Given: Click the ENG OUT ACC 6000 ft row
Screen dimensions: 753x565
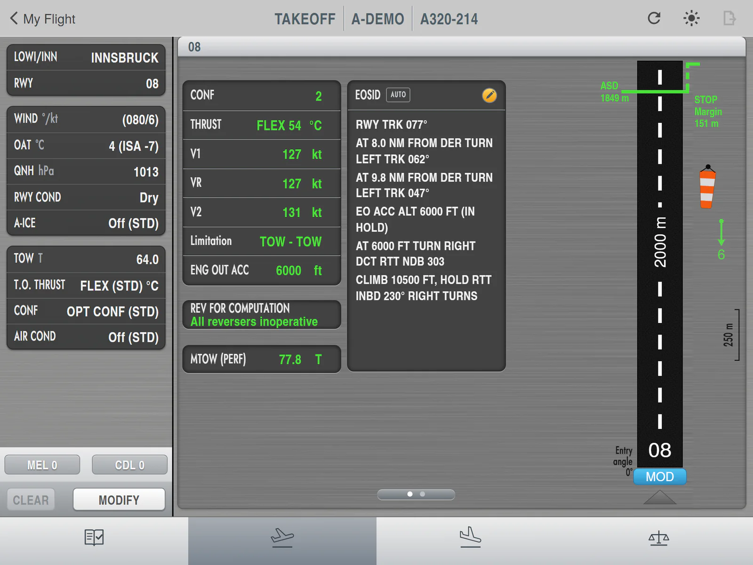Looking at the screenshot, I should point(262,270).
